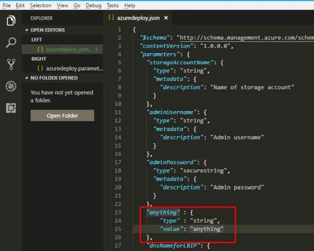
Task: Click the braces icon beside azuredeploy.json in Open Editors
Action: pyautogui.click(x=40, y=49)
